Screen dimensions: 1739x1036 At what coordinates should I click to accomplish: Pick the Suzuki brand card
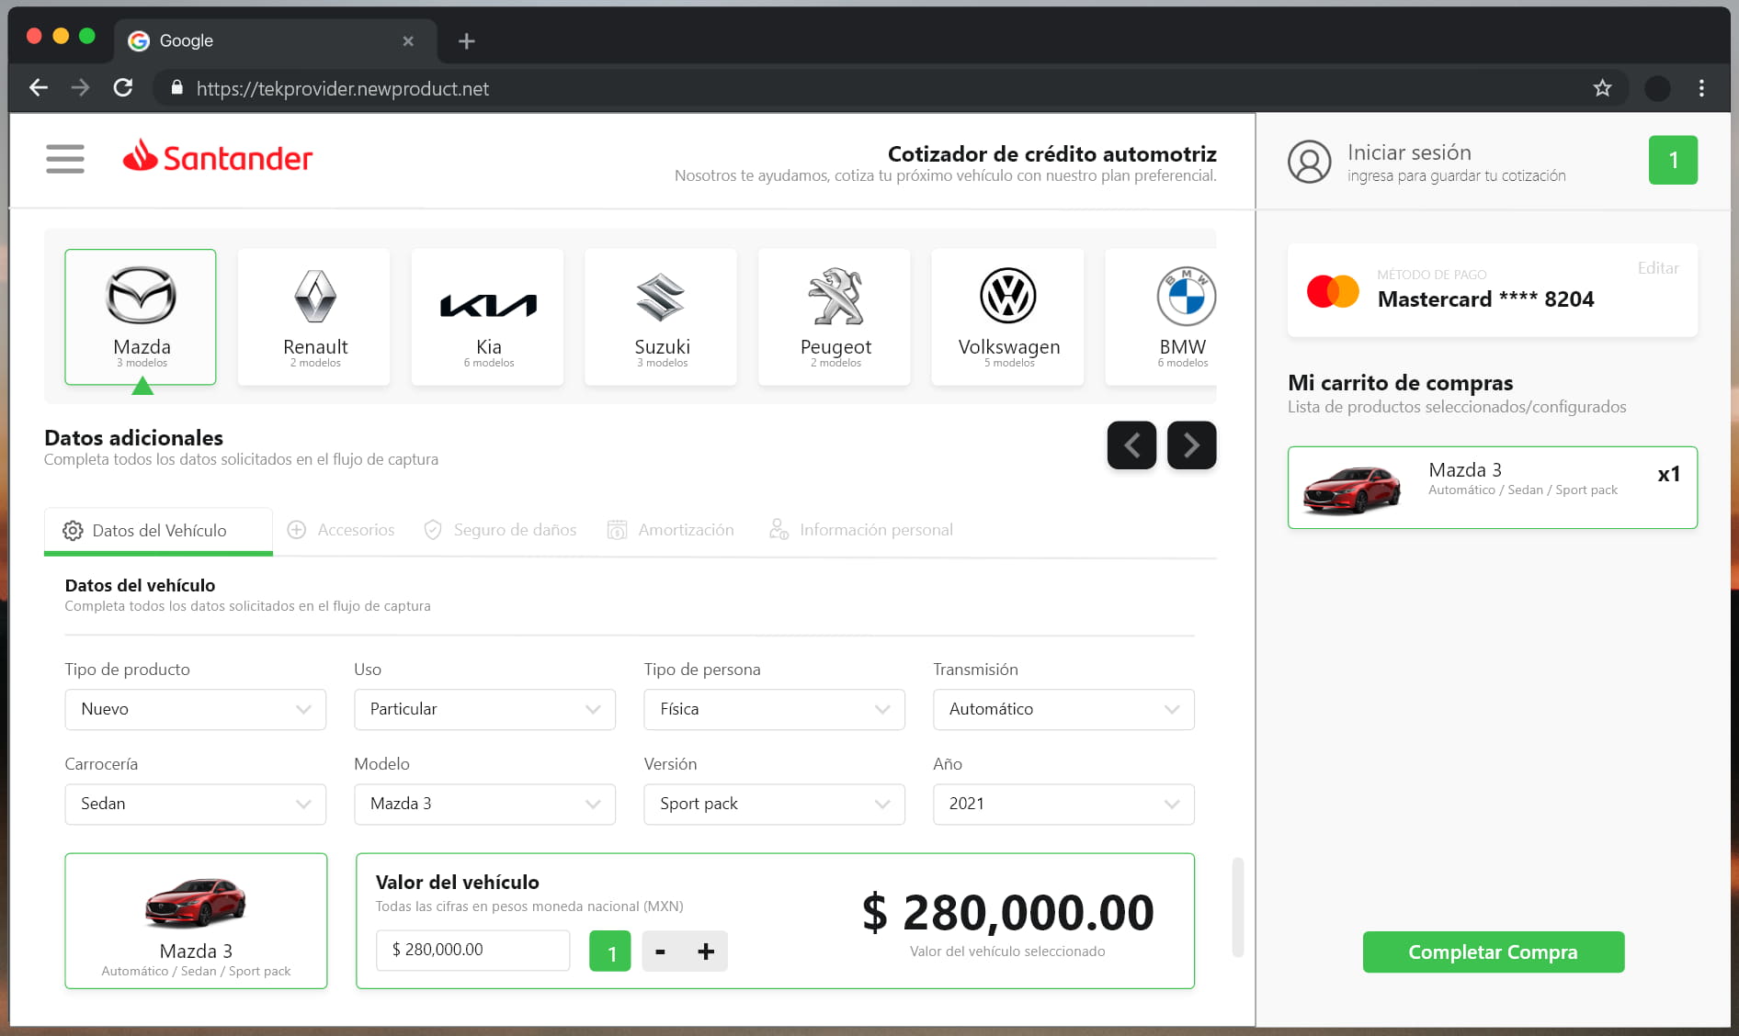coord(661,316)
